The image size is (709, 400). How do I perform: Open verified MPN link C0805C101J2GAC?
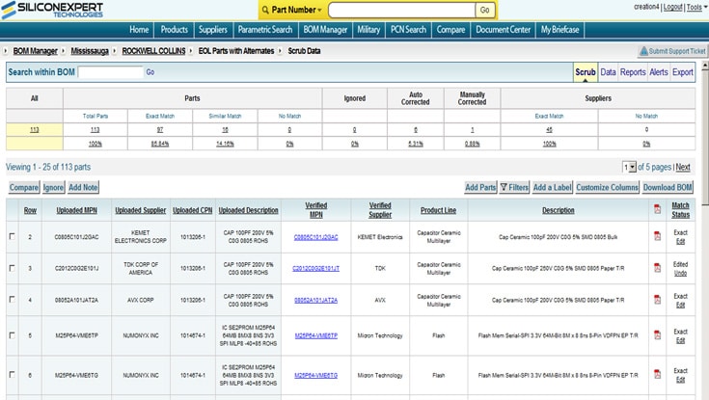(315, 237)
